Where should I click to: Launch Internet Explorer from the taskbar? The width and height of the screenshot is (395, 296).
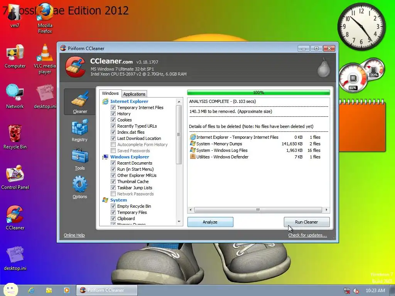(x=31, y=290)
